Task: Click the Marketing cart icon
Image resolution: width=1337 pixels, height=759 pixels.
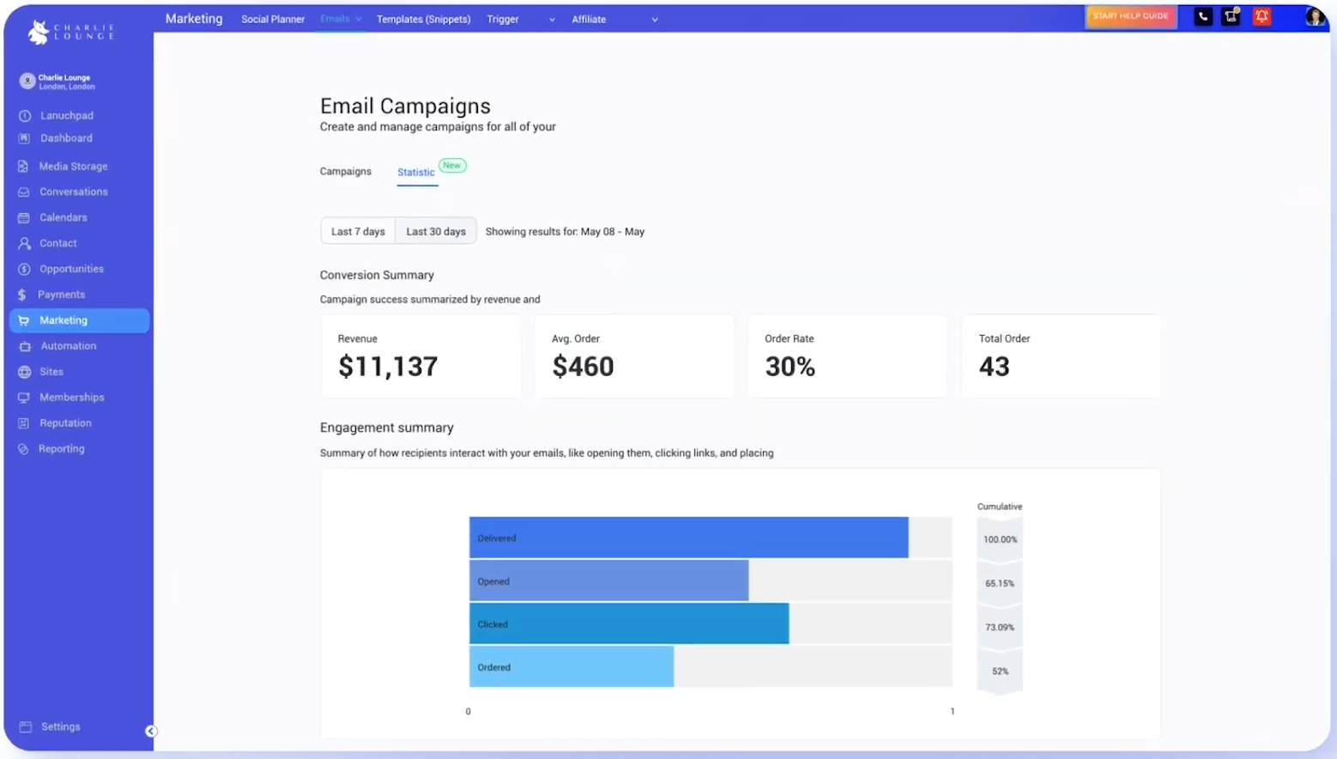Action: pos(24,320)
